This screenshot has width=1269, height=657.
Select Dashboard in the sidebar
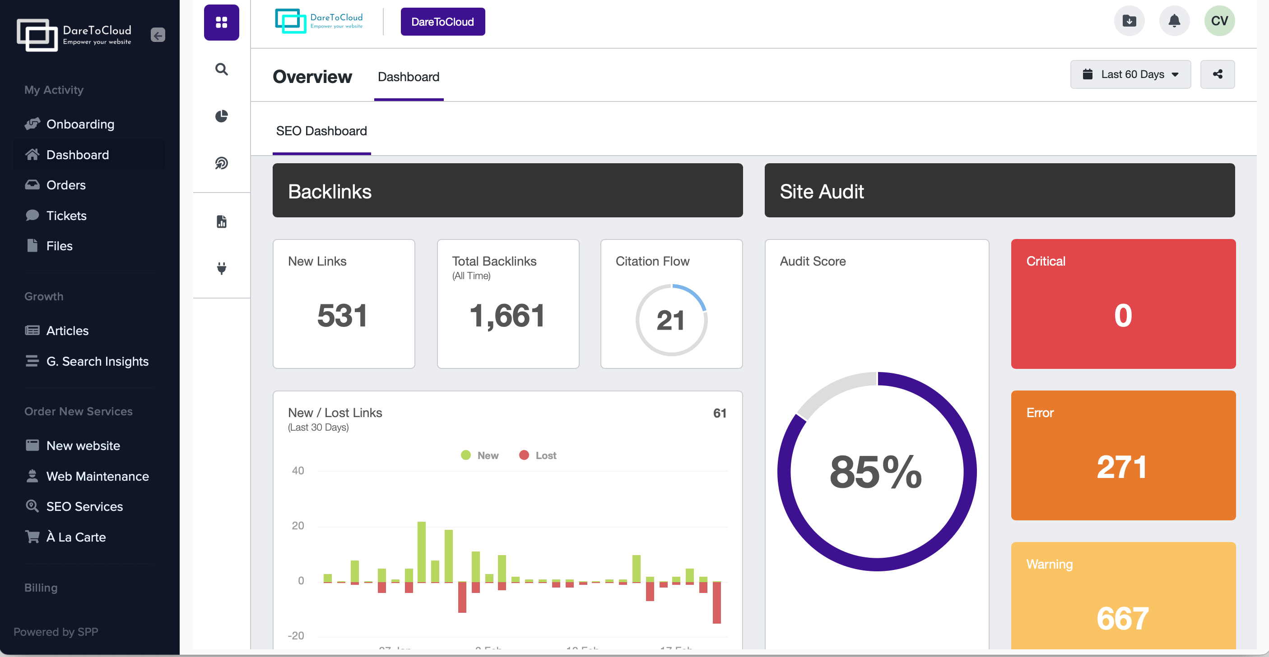(x=89, y=155)
